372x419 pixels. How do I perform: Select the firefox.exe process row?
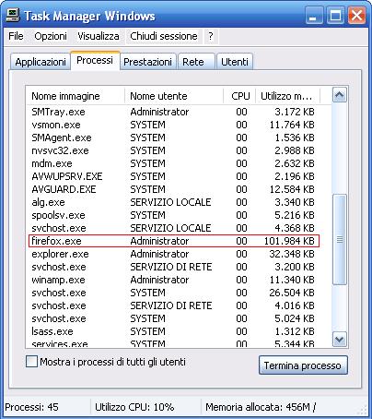pyautogui.click(x=174, y=241)
